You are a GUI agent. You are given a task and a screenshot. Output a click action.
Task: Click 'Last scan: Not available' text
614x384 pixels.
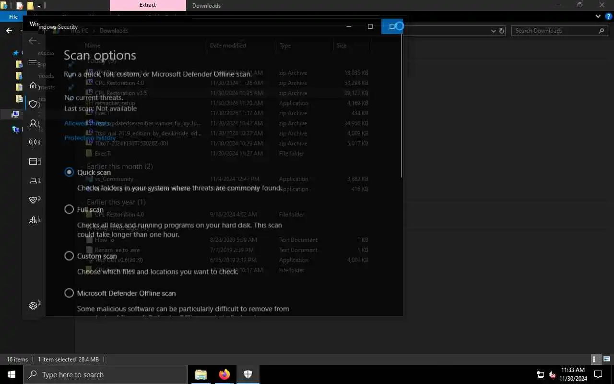pyautogui.click(x=100, y=108)
